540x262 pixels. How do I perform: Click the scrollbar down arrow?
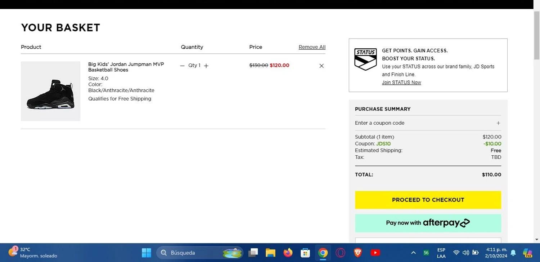coord(536,239)
